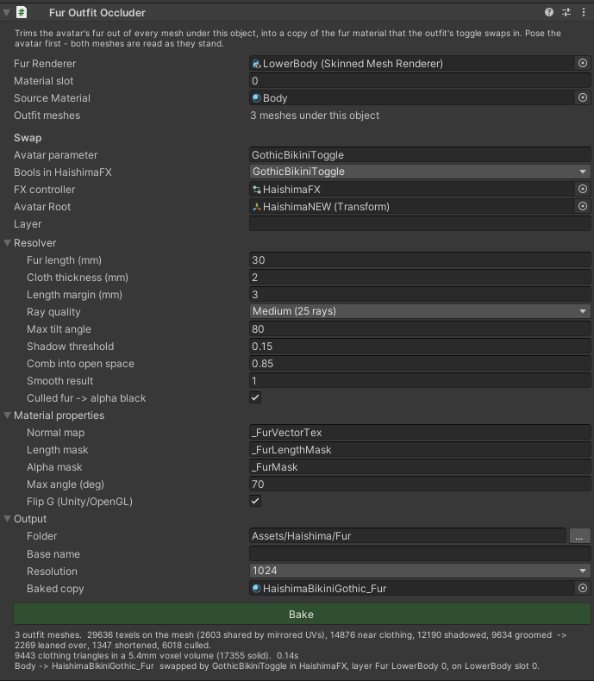The width and height of the screenshot is (594, 681).
Task: Open Resolution dropdown
Action: click(x=420, y=571)
